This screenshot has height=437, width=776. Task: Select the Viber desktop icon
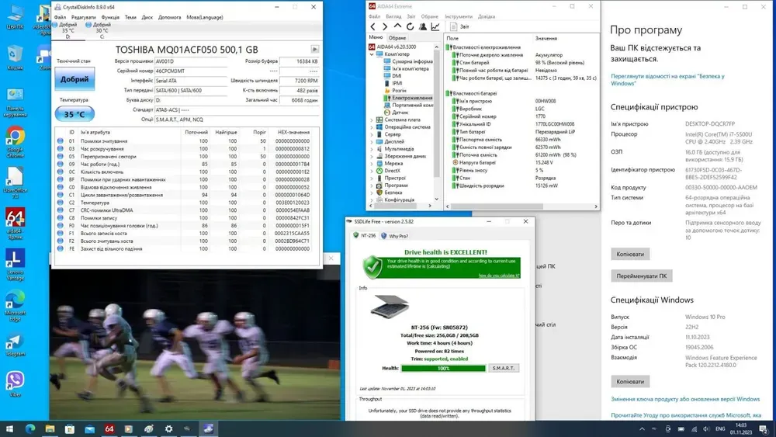[15, 381]
